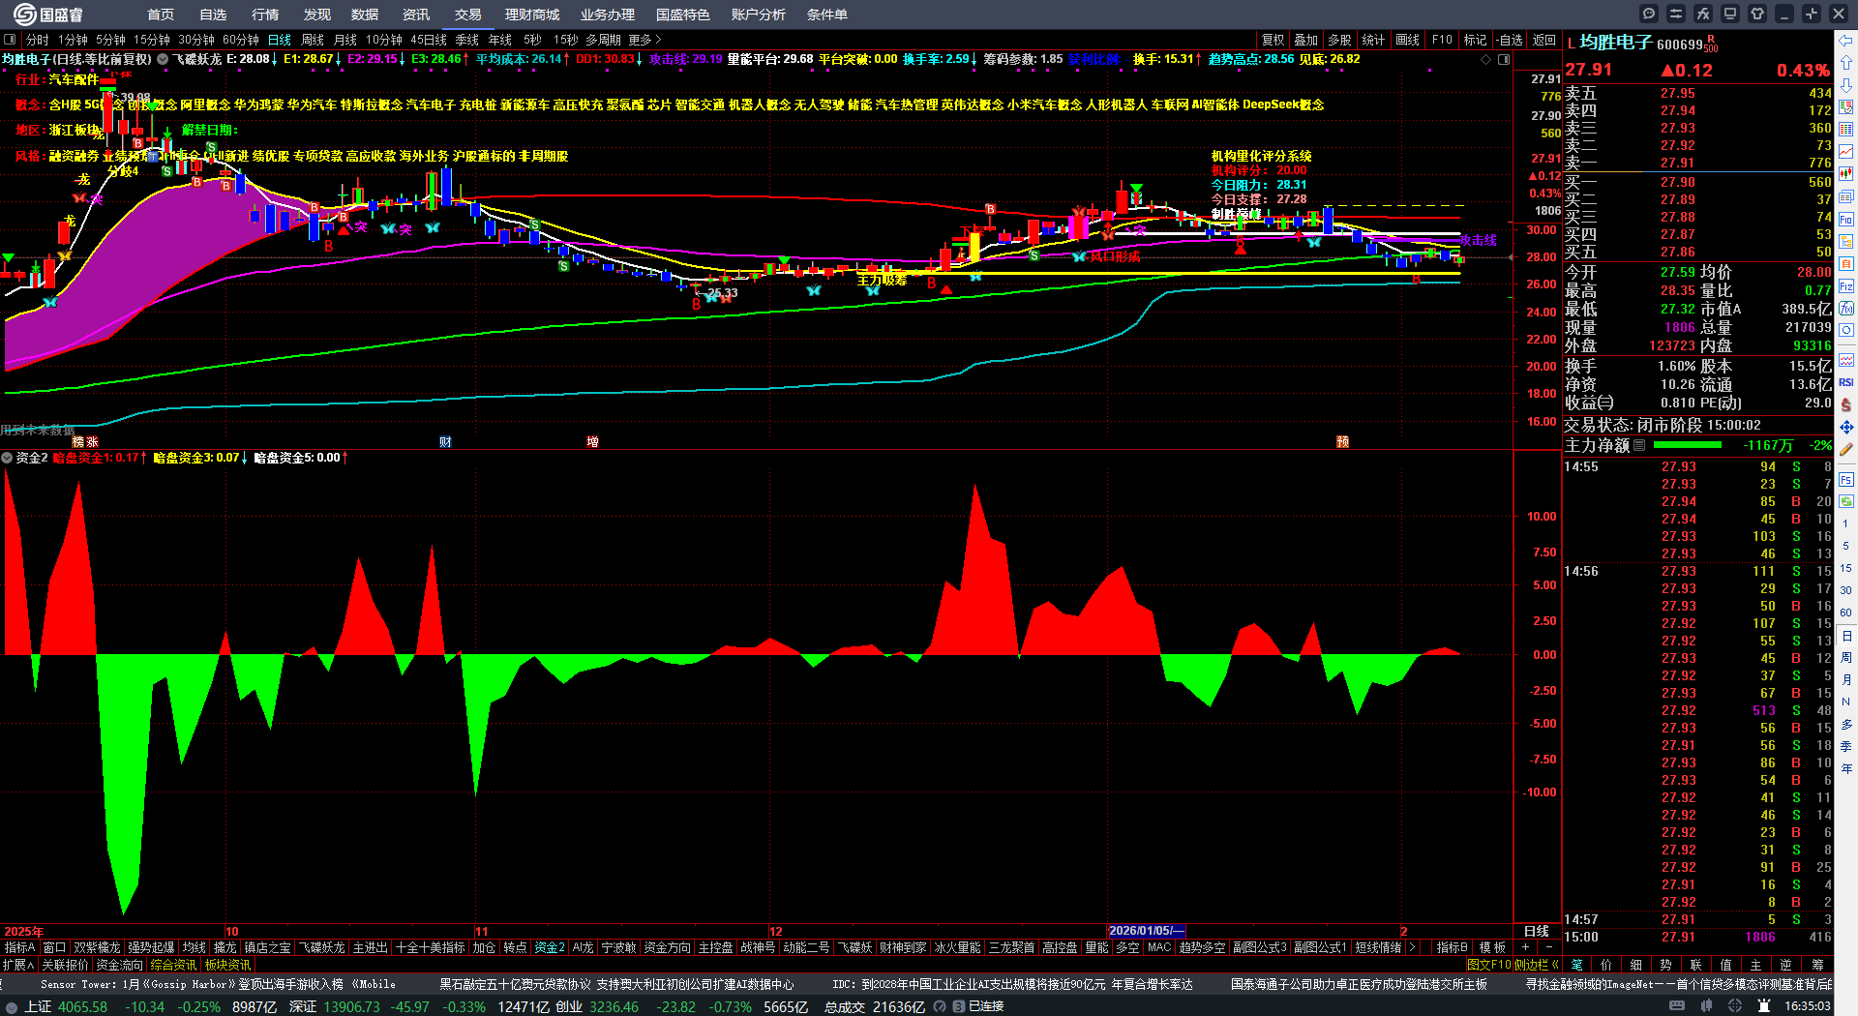Select the 筹 chip distribution tab
The width and height of the screenshot is (1858, 1016).
click(1816, 965)
